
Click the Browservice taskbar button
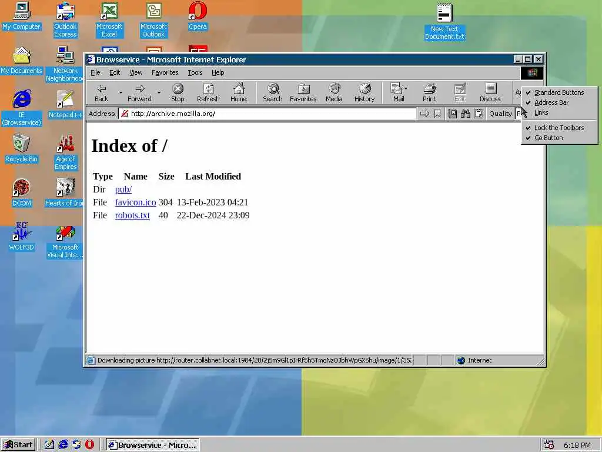153,445
